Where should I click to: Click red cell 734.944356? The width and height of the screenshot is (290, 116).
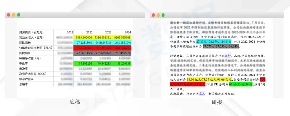(x=83, y=48)
